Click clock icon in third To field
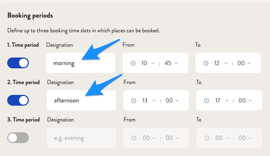270x156 pixels. coord(207,138)
